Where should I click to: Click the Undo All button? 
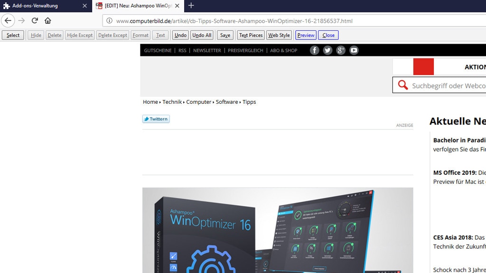click(202, 35)
